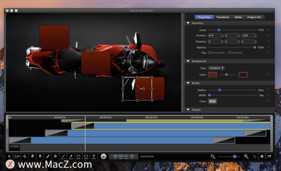The height and width of the screenshot is (171, 281).
Task: Select the ellipse shape tool
Action: pos(86,156)
